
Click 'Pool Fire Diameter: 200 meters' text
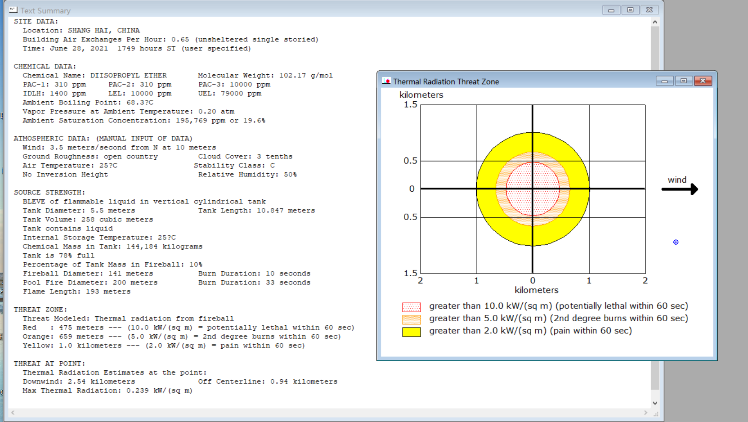(x=90, y=283)
